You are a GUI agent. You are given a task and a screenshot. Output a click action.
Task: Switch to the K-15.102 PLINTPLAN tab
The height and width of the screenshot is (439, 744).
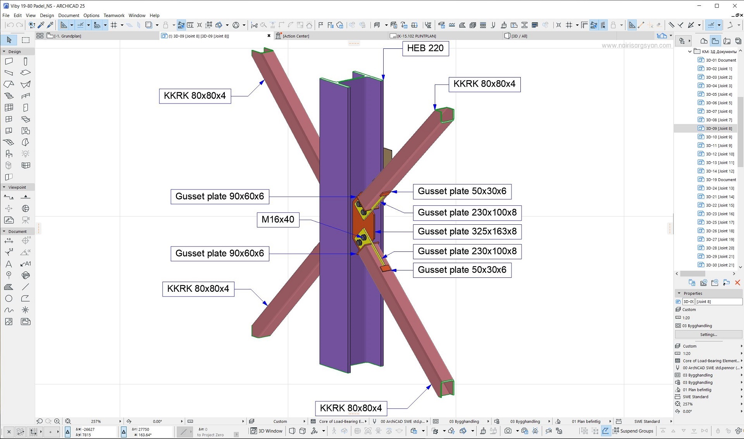[415, 36]
